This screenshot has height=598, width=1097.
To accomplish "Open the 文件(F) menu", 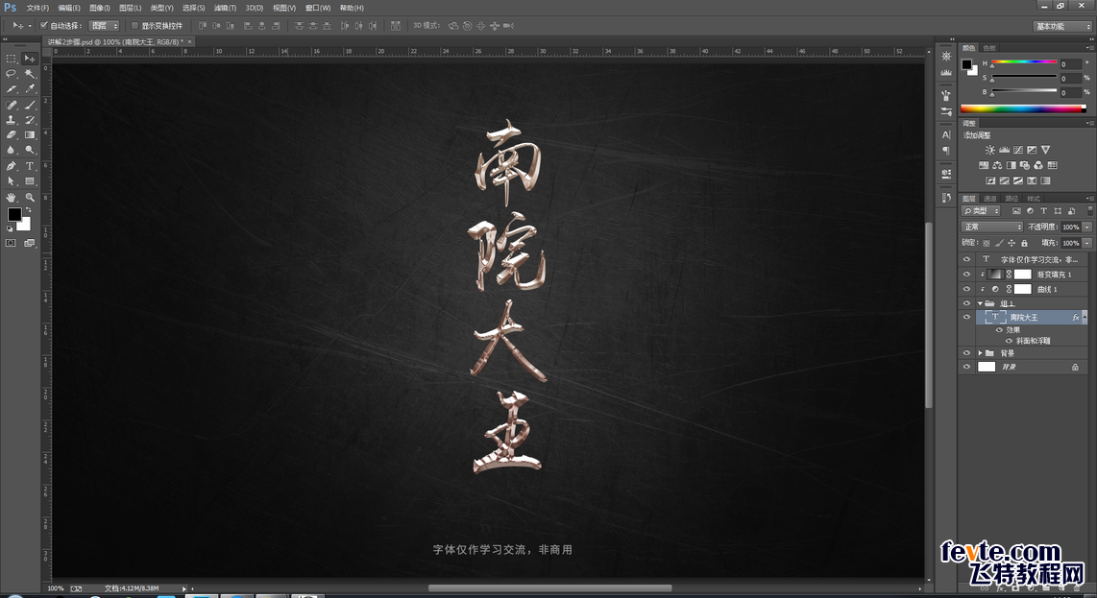I will (37, 8).
